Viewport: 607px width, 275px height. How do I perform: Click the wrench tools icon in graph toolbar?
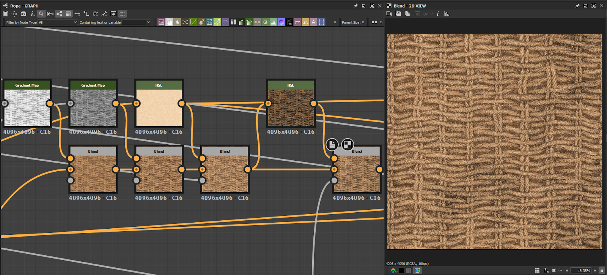click(x=104, y=14)
